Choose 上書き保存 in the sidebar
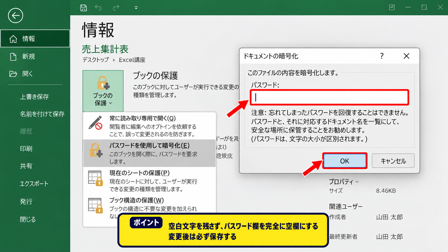448x252 pixels. 35,97
